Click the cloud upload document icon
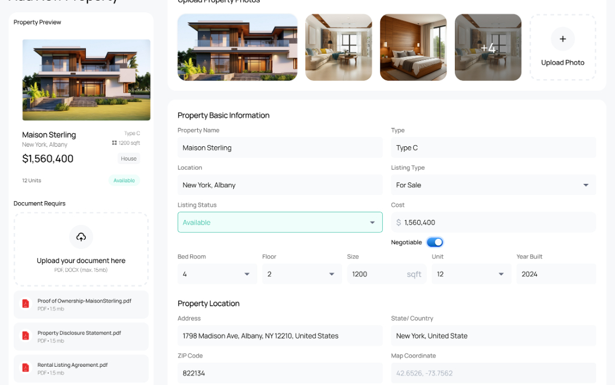Screen dimensions: 615x385 [81, 237]
